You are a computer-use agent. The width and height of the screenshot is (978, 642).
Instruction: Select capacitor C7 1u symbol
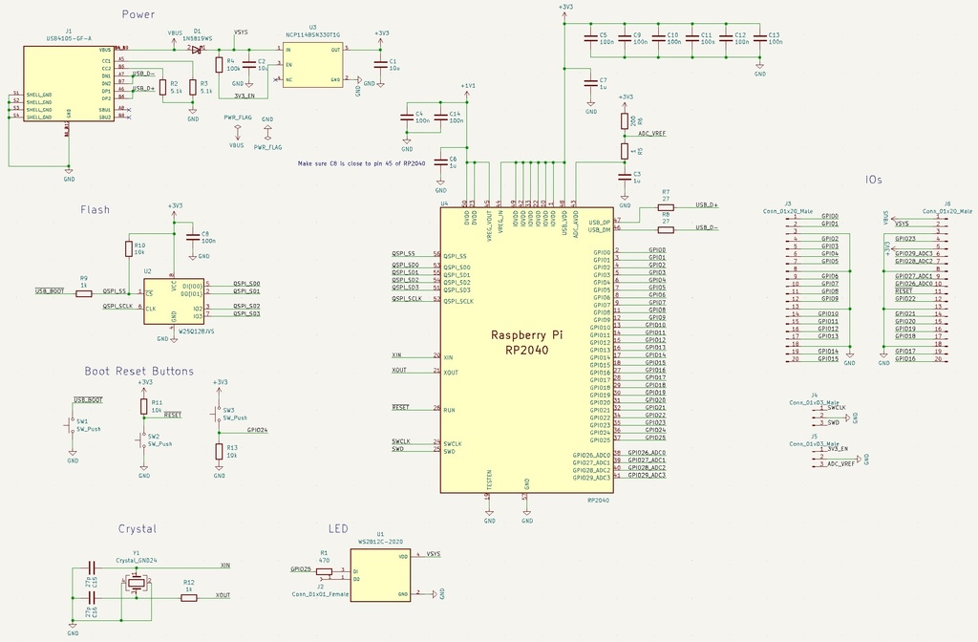pos(590,84)
